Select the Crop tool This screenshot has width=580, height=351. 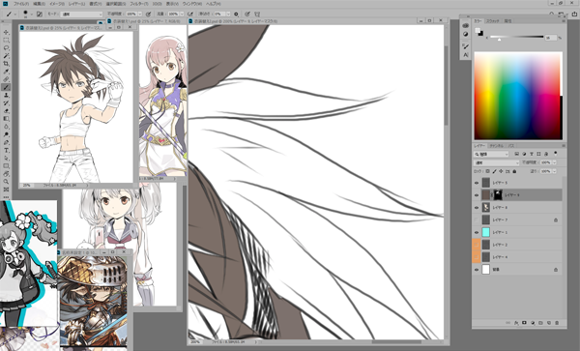[6, 64]
